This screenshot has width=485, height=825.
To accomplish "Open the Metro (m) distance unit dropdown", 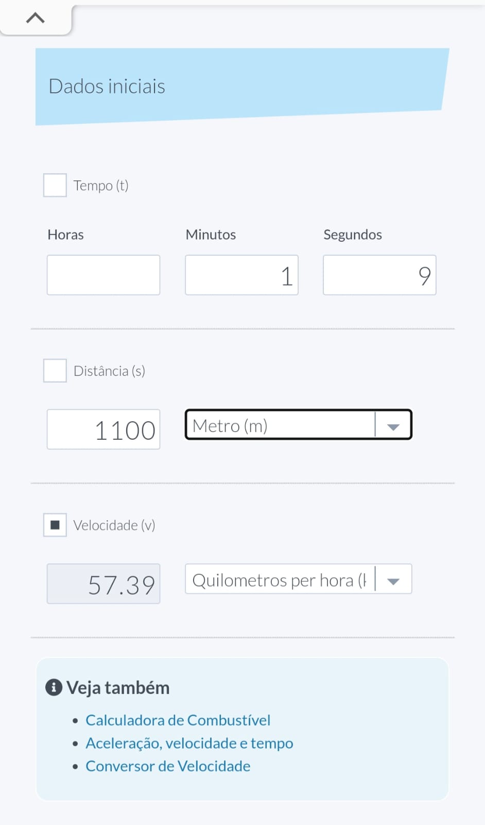I will click(281, 425).
